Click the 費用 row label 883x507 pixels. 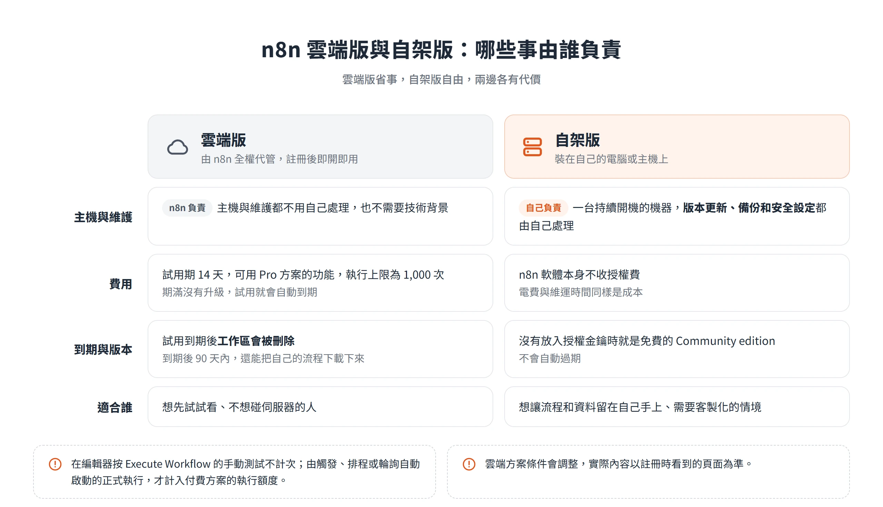pyautogui.click(x=120, y=284)
